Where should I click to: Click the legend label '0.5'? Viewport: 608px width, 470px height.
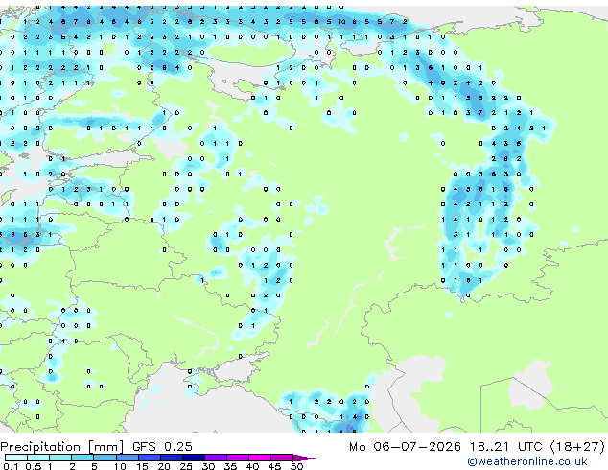pyautogui.click(x=34, y=466)
